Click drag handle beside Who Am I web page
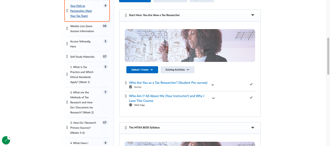Viewport: 330px width, 146px height. (x=126, y=96)
